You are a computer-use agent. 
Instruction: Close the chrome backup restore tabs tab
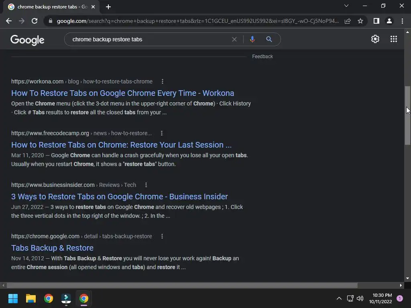click(x=93, y=7)
